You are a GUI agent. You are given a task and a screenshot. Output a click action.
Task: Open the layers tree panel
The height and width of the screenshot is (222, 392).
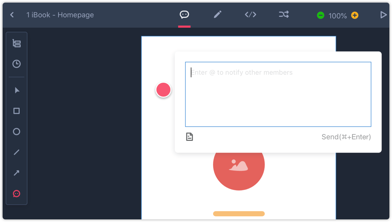coord(17,43)
